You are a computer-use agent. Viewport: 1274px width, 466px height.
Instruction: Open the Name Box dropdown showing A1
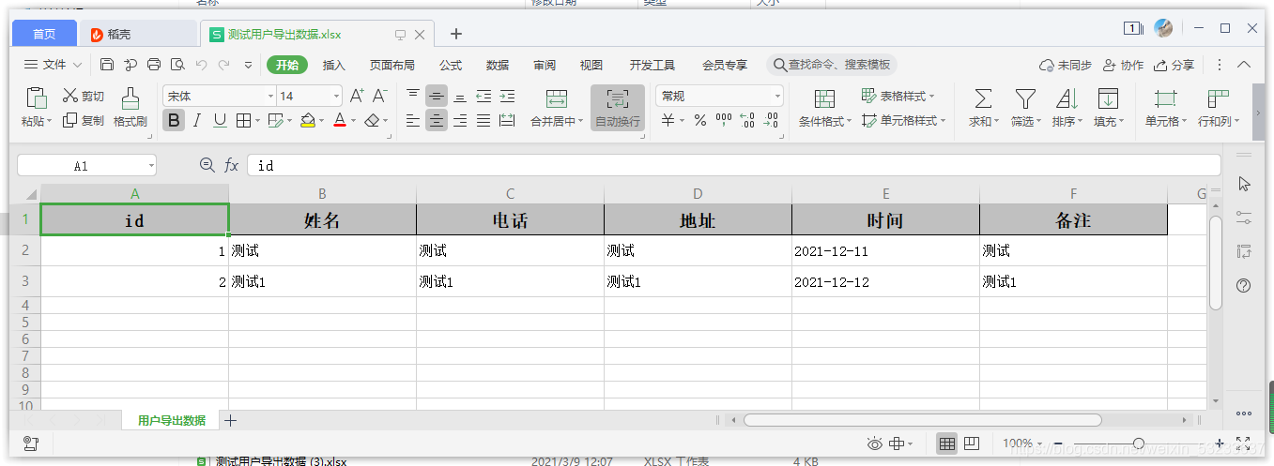point(151,165)
